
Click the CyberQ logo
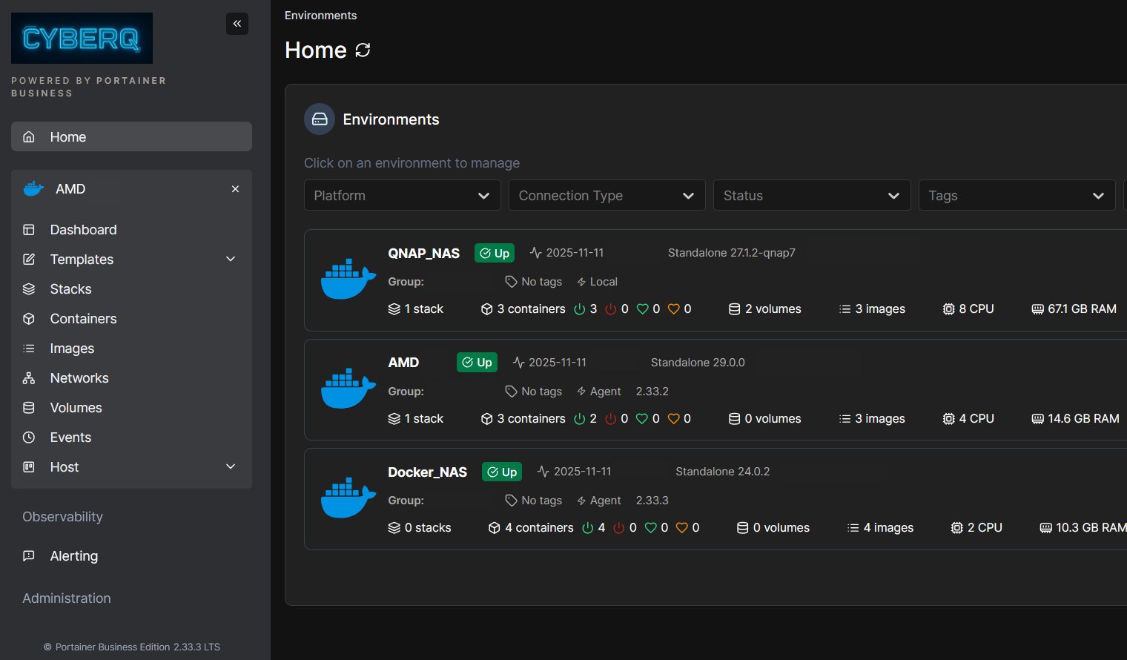[x=82, y=38]
